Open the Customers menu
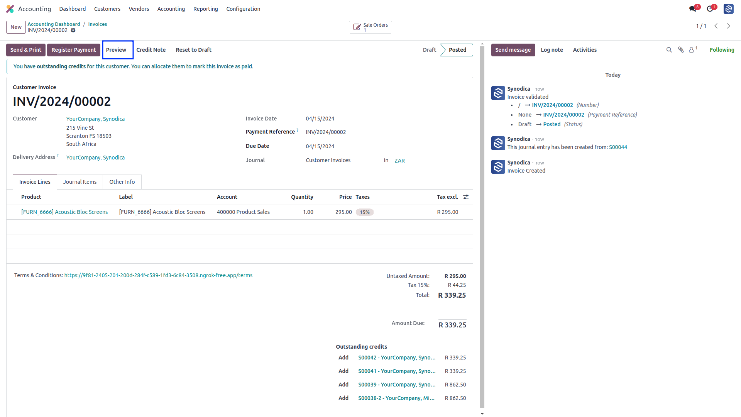Image resolution: width=741 pixels, height=417 pixels. point(107,9)
